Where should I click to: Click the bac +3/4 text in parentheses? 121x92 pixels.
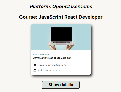coord(64,65)
